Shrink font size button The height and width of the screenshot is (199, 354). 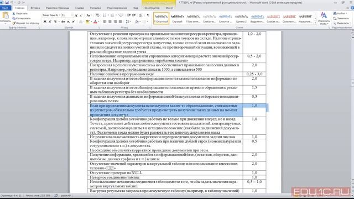[x=81, y=15]
